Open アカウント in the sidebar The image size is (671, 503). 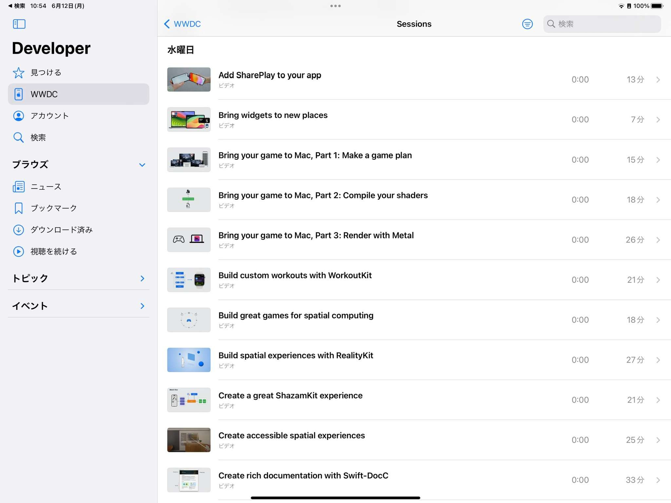(79, 116)
